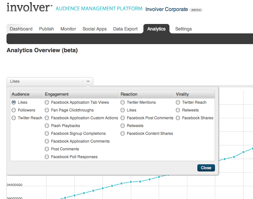Select Twitter Mentions under Reaction

pos(123,102)
